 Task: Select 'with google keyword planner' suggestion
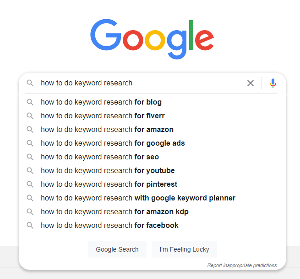(138, 198)
